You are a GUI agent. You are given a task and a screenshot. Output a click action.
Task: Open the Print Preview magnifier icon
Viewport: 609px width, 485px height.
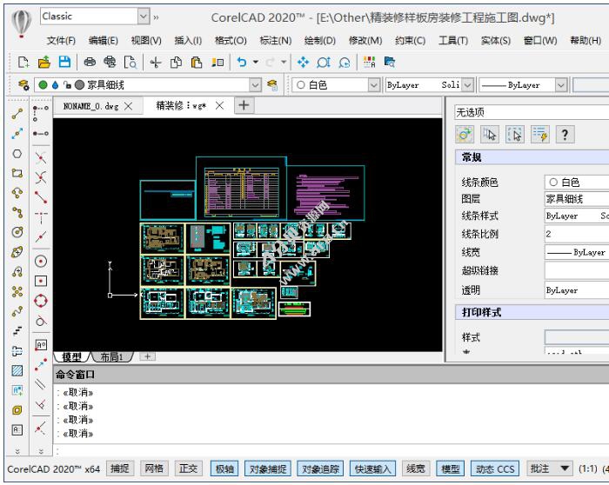(x=130, y=62)
